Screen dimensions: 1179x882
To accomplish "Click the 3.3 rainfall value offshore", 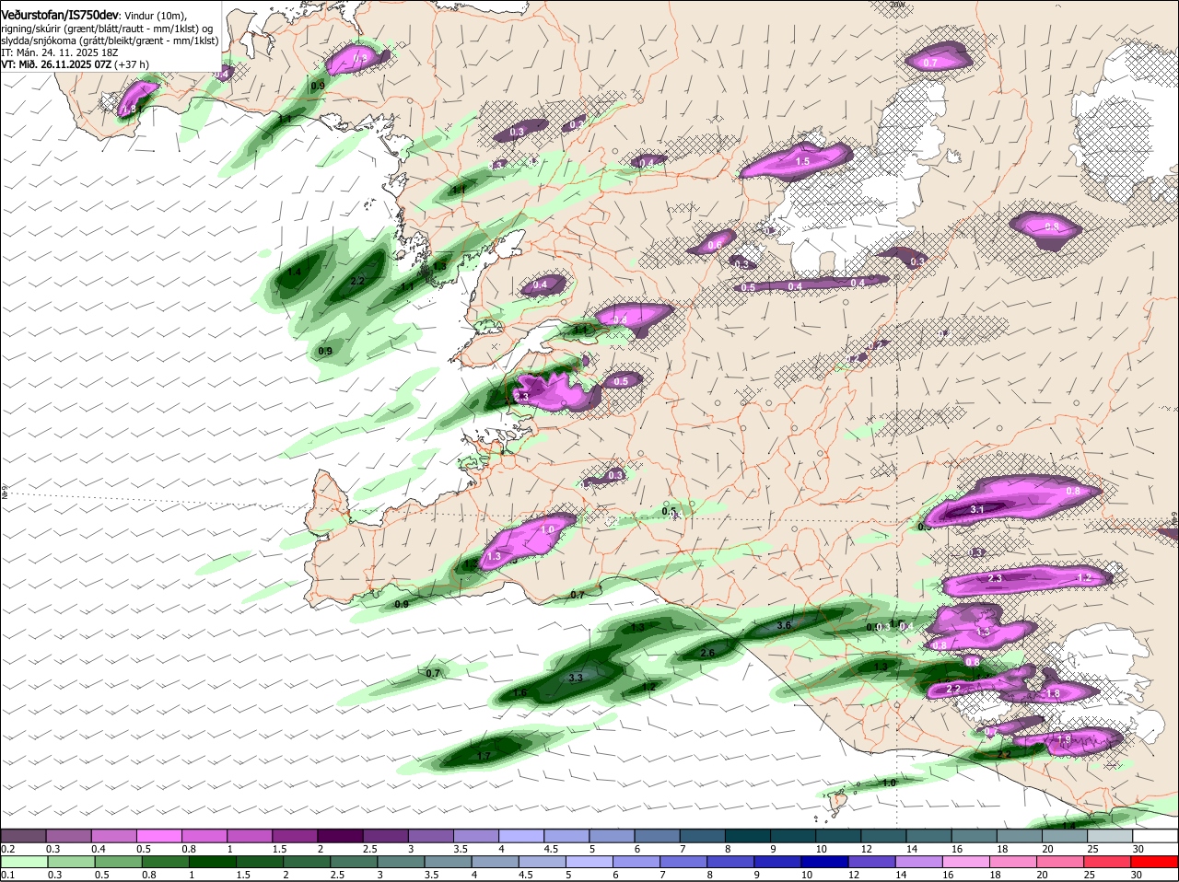I will pos(577,678).
